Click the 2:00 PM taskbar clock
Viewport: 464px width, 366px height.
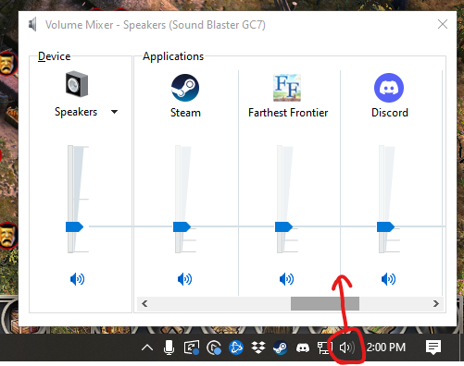pyautogui.click(x=386, y=348)
